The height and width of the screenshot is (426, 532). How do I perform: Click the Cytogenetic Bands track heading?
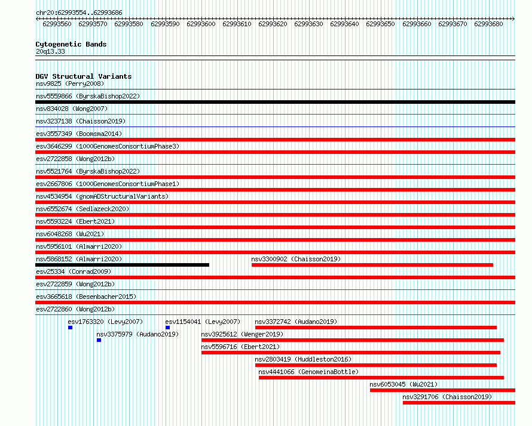point(71,44)
